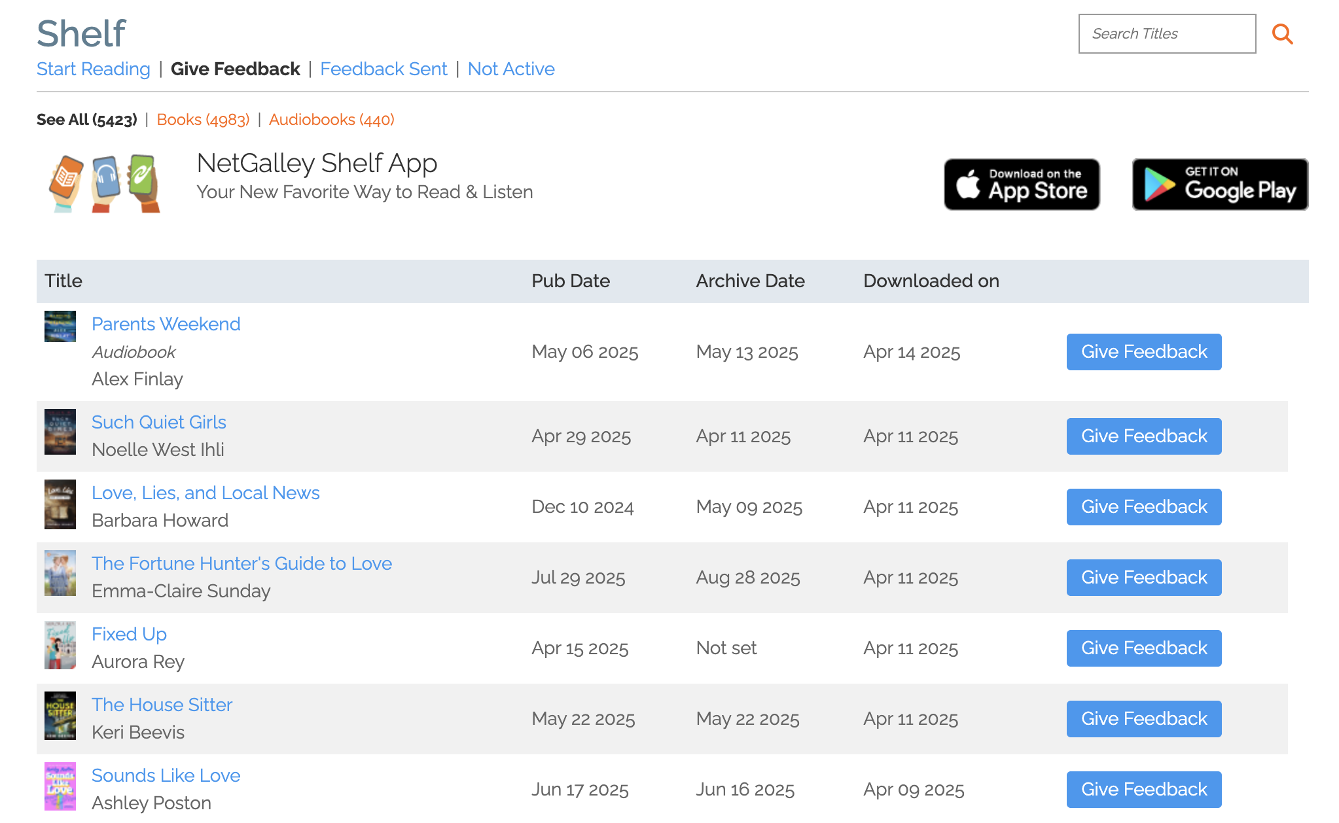The height and width of the screenshot is (823, 1339).
Task: Open the Love, Lies, and Local News cover thumbnail
Action: pos(60,504)
